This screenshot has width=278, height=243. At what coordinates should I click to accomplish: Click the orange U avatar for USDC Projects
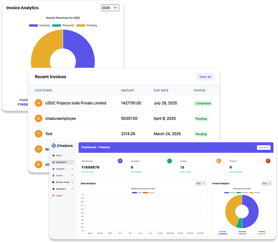click(x=39, y=103)
